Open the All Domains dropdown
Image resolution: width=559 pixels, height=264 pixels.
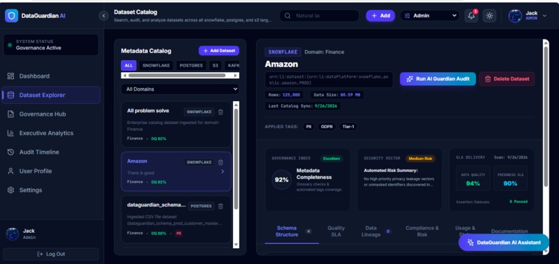180,89
